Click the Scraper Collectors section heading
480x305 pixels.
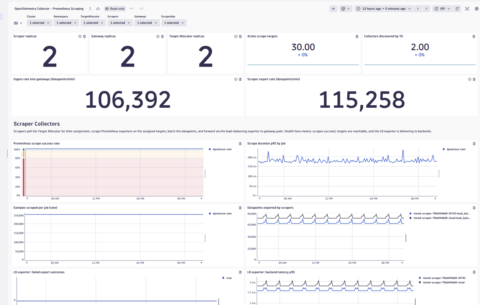pyautogui.click(x=37, y=124)
